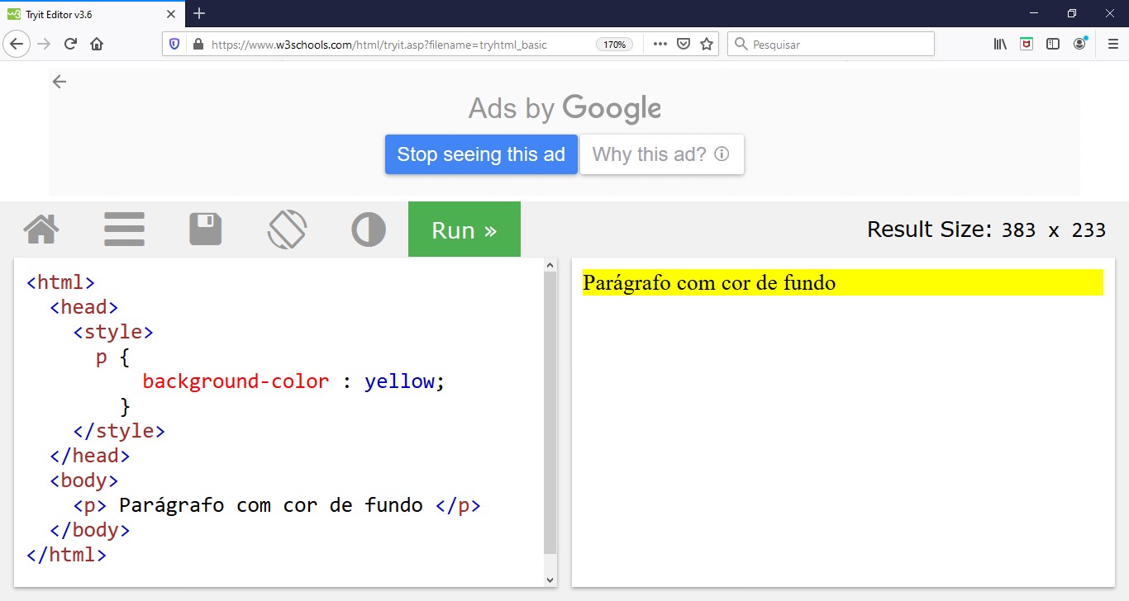Click the Tryit Editor home icon

(x=41, y=229)
